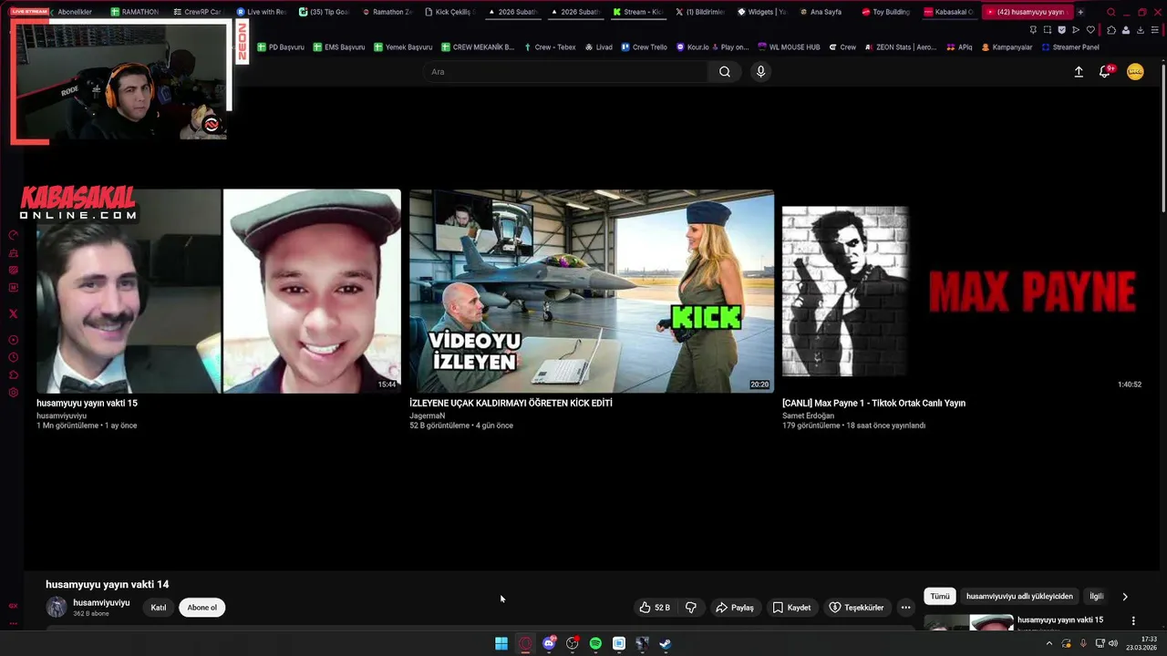Switch to the RAMATHON browser tab
This screenshot has width=1167, height=656.
coord(133,12)
